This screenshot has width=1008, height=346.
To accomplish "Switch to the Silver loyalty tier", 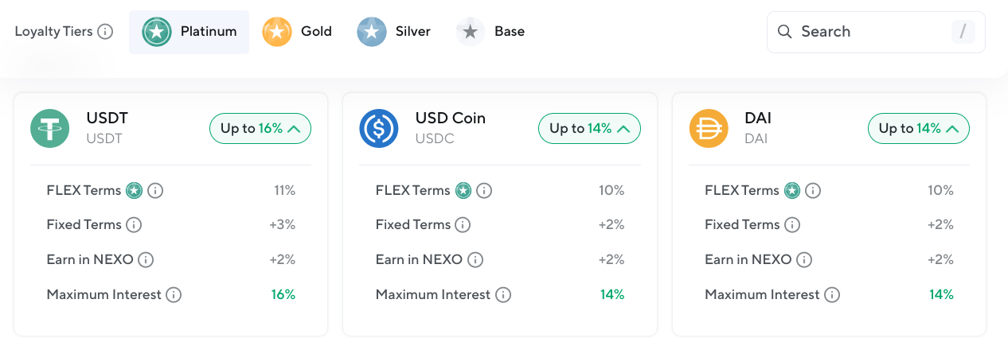I will 394,32.
